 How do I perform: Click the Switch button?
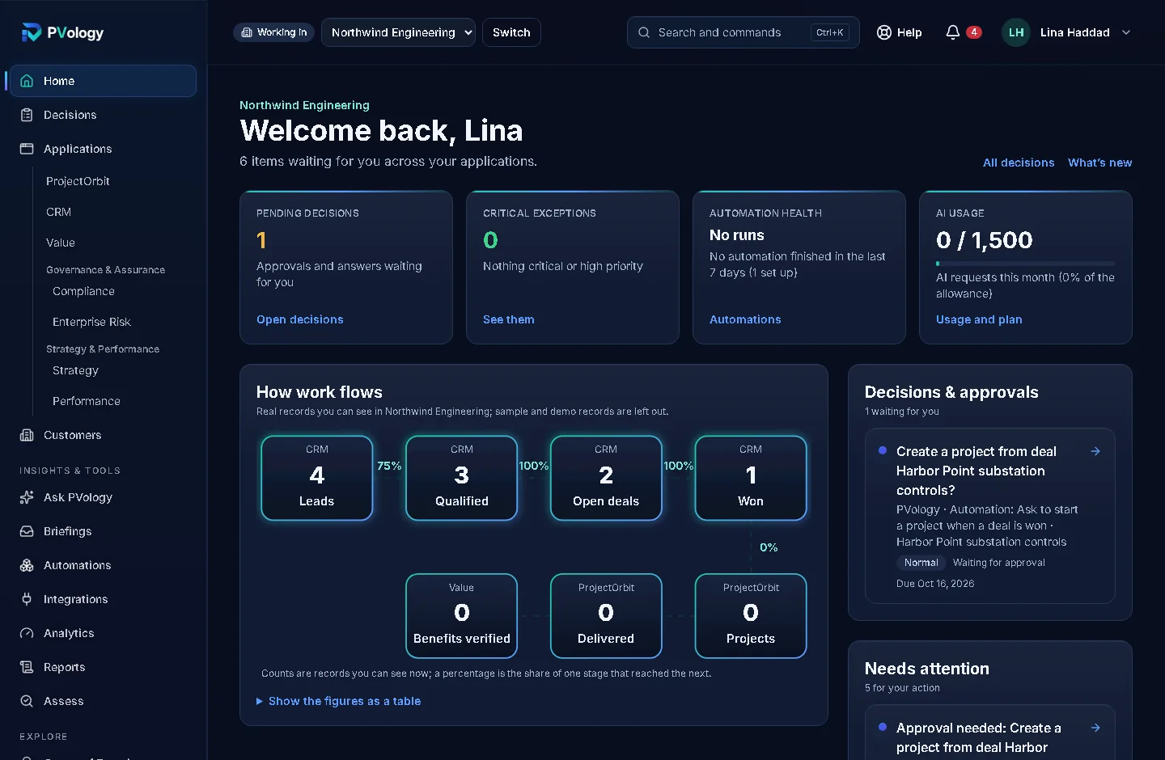(511, 32)
